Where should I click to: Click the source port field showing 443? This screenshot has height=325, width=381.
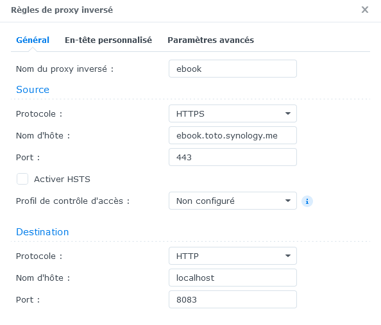233,157
